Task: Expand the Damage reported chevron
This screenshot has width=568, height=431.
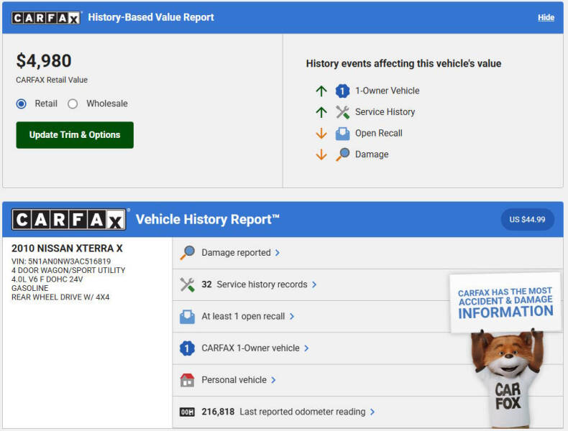Action: tap(278, 253)
